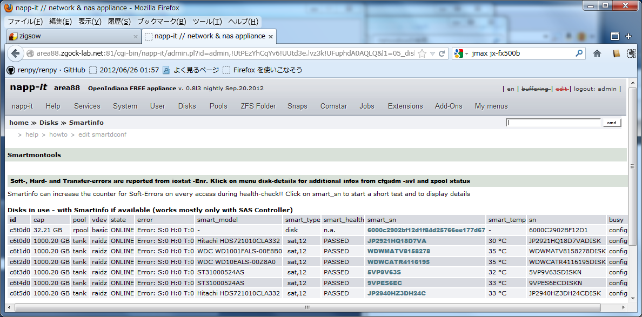
Task: Click smart_sn 5VP9V63S link
Action: point(384,272)
